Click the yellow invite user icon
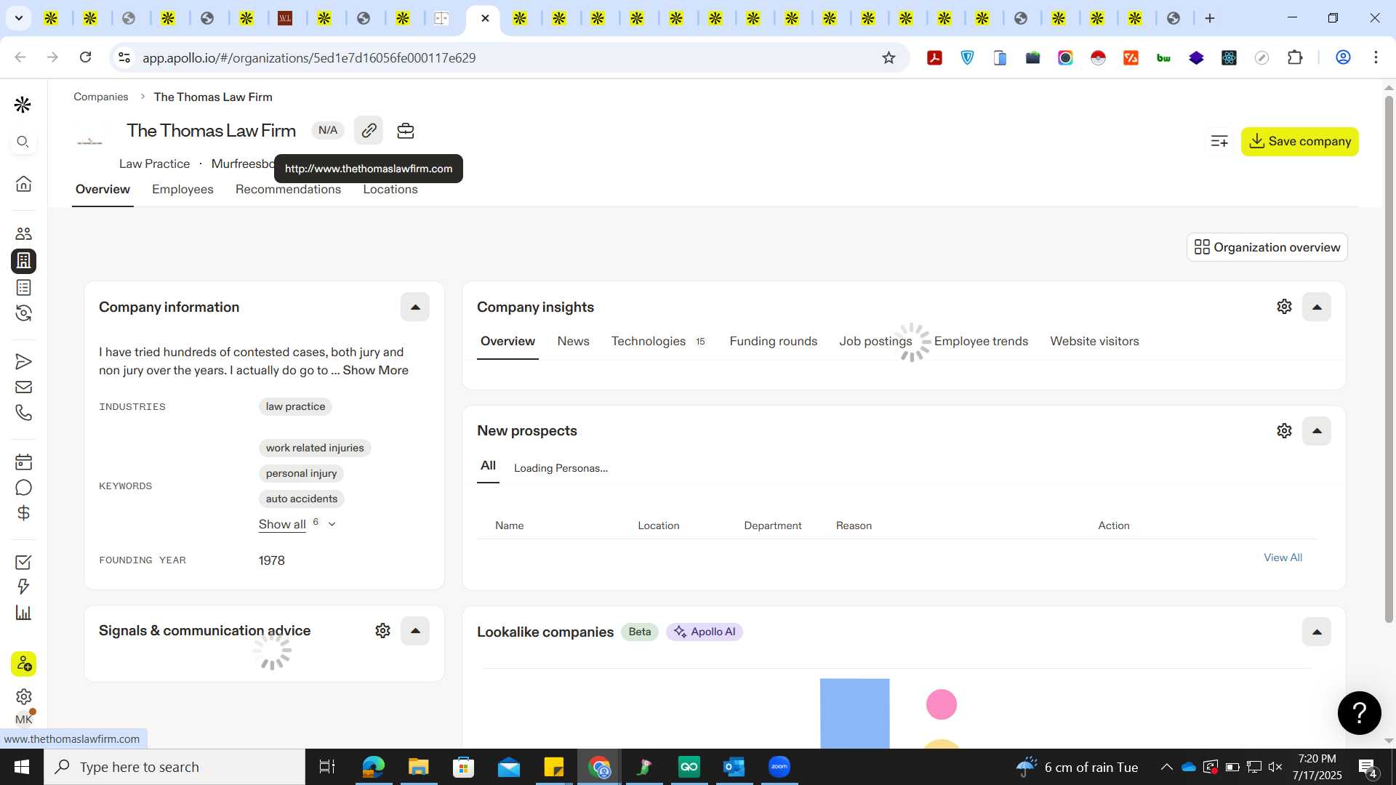1396x785 pixels. tap(23, 664)
